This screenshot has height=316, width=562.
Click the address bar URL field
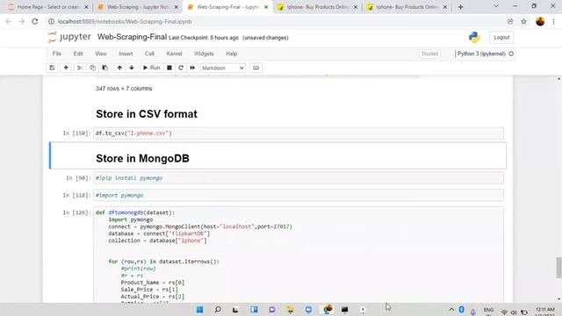pos(276,21)
